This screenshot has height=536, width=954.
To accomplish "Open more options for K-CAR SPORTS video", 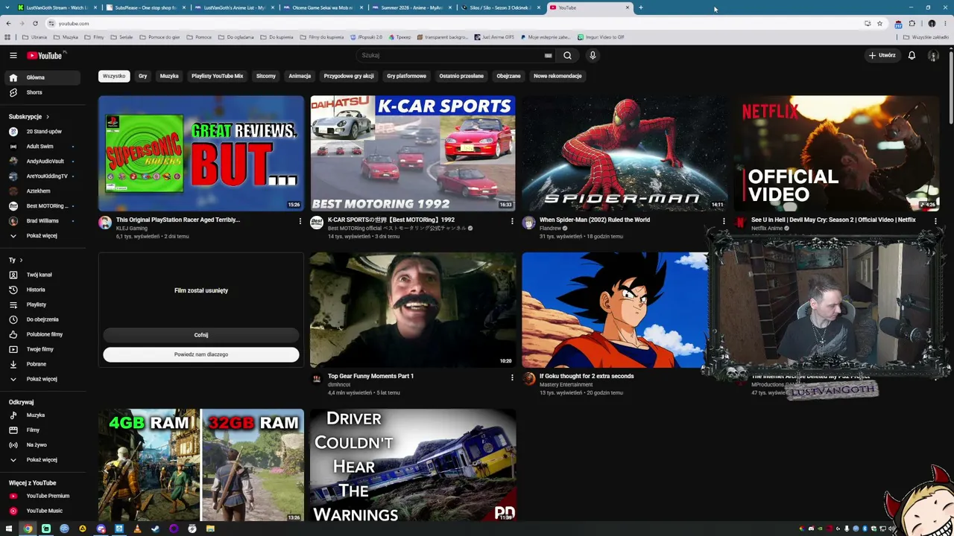I will pyautogui.click(x=512, y=221).
